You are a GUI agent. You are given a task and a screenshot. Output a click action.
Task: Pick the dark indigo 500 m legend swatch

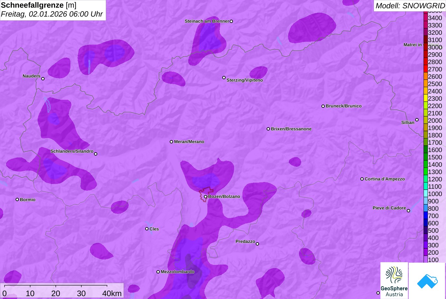(x=426, y=230)
